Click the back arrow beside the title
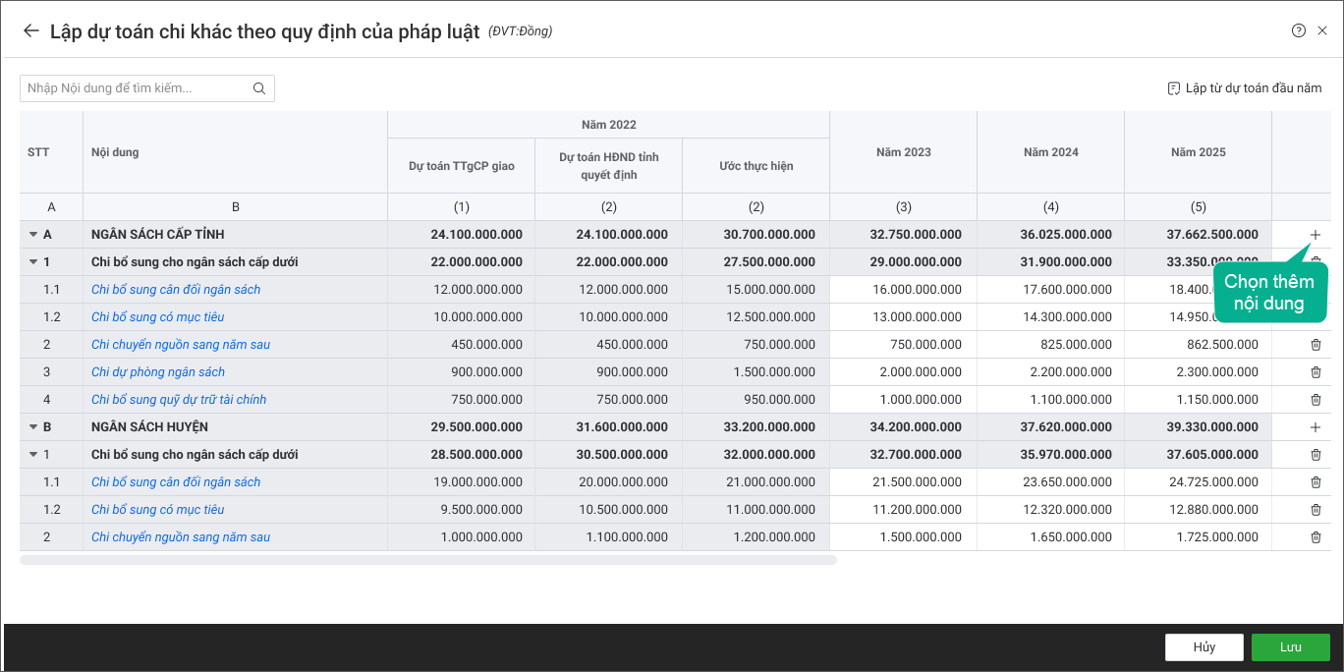 [x=31, y=30]
